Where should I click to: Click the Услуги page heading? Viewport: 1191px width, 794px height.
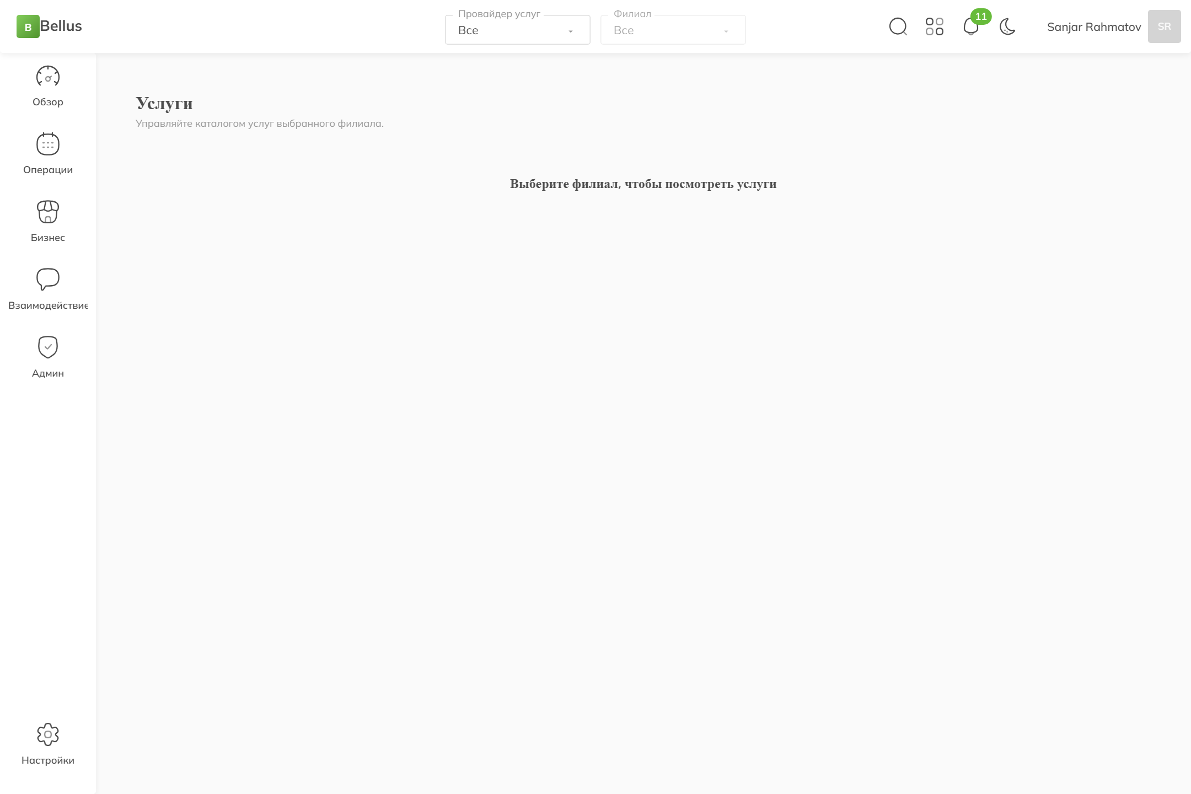(x=164, y=103)
